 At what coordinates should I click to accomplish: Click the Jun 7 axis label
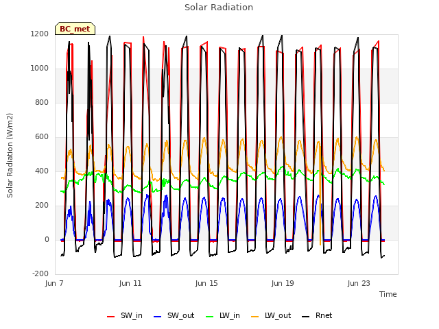54,283
